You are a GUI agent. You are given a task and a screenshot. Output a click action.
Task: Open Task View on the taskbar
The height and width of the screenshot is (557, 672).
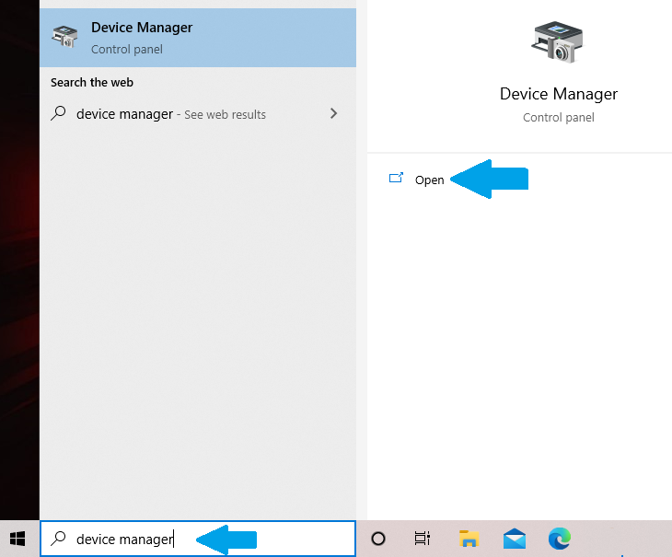point(423,539)
